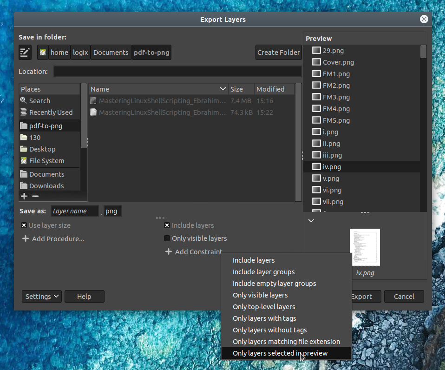Select Include empty layer groups menu entry
The height and width of the screenshot is (370, 445).
[x=274, y=283]
